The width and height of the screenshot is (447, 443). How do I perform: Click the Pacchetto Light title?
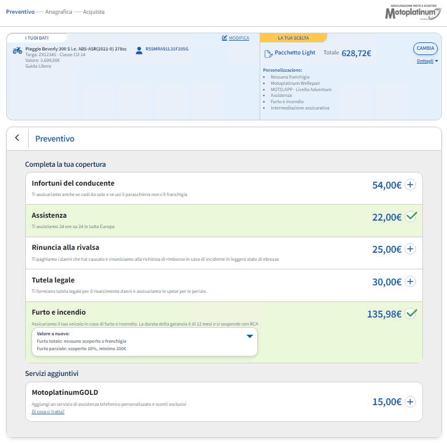295,53
